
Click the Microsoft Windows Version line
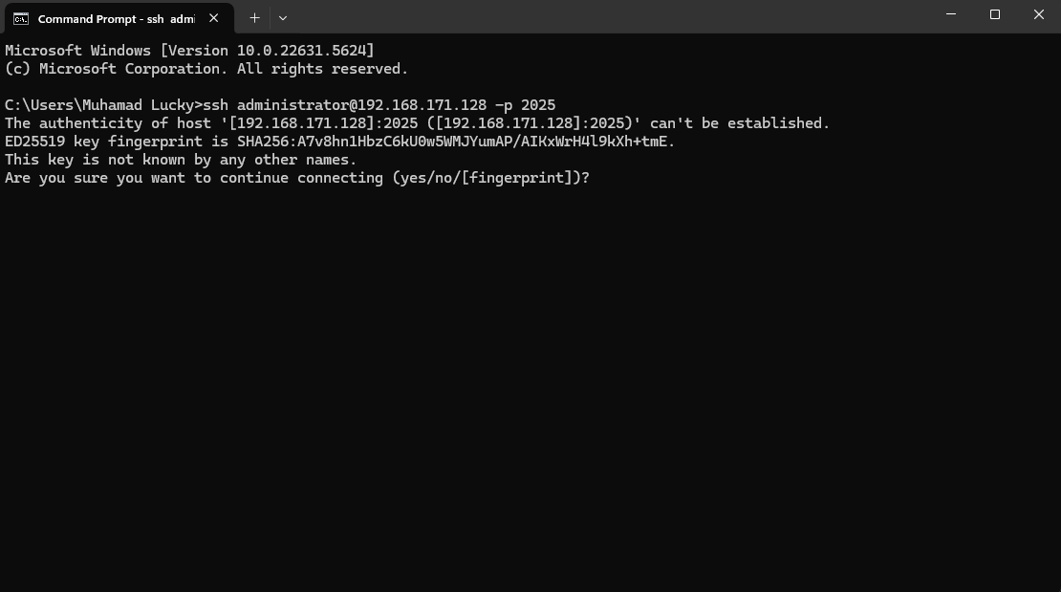click(x=189, y=51)
